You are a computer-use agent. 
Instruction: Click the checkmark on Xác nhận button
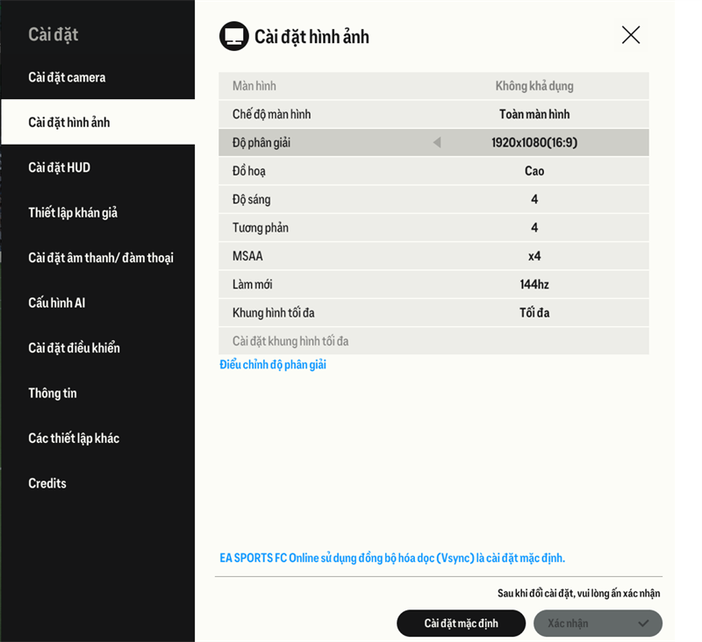click(x=643, y=624)
